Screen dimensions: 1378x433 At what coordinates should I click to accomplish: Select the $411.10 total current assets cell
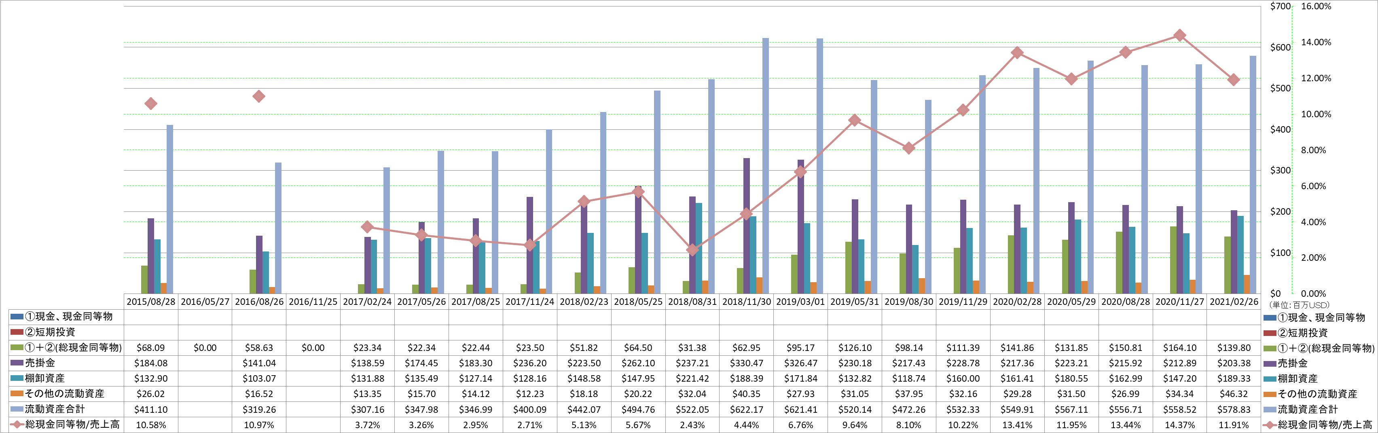pyautogui.click(x=151, y=410)
